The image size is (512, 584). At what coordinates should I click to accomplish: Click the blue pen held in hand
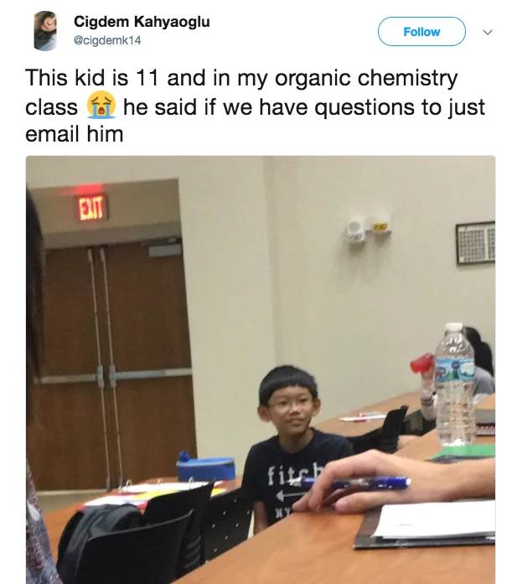(352, 483)
